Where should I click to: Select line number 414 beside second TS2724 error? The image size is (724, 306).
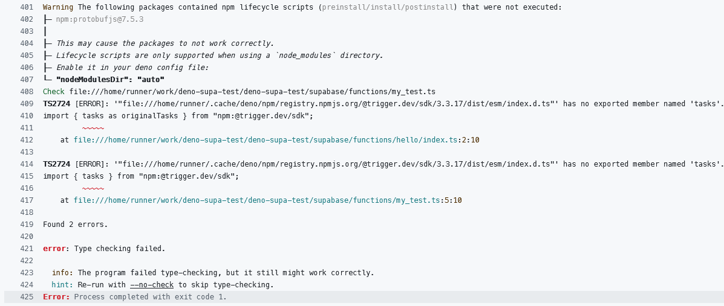26,164
